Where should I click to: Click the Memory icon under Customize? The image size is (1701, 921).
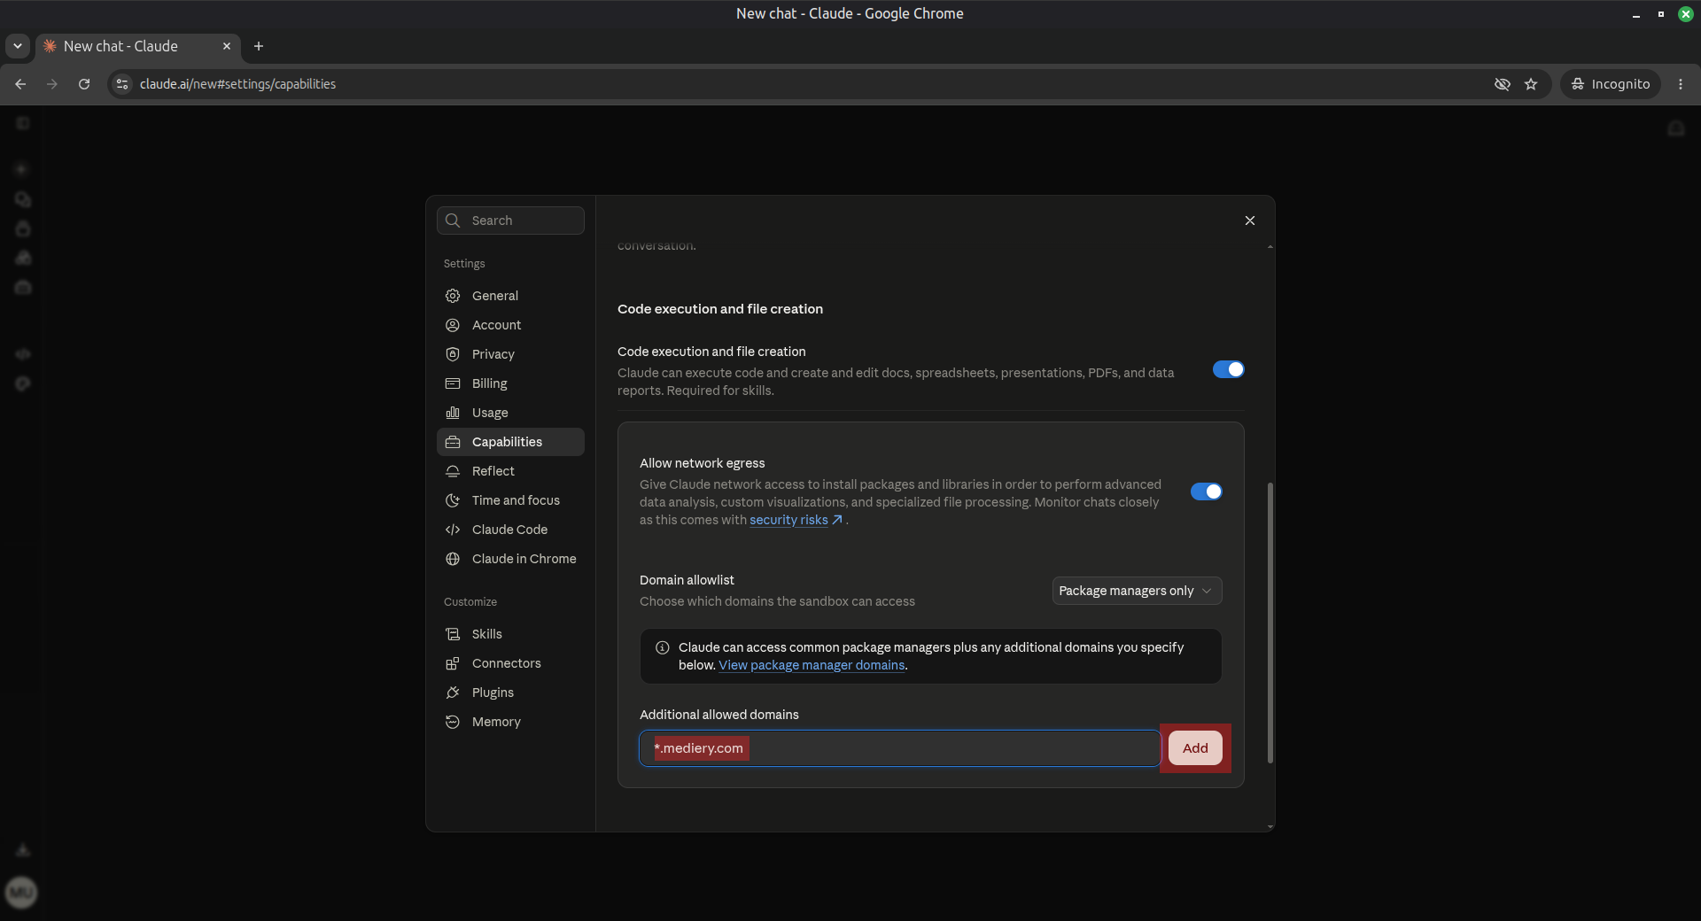click(453, 722)
